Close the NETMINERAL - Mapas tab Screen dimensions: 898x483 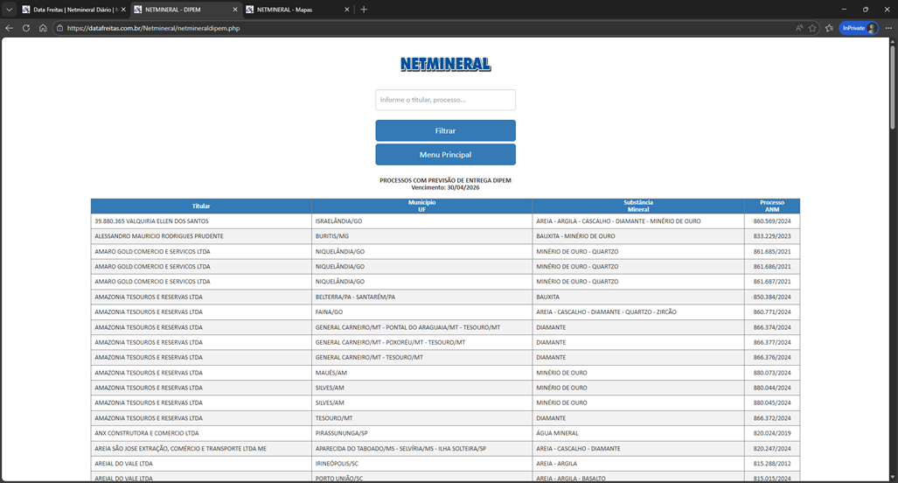pos(346,10)
